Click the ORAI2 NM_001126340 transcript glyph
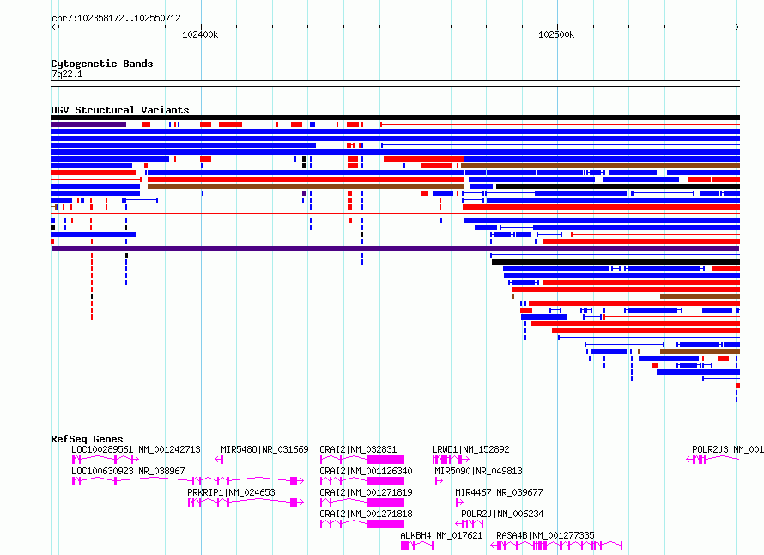This screenshot has height=555, width=764. (x=362, y=481)
